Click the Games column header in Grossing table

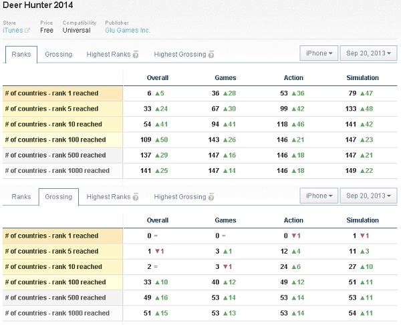tap(225, 220)
